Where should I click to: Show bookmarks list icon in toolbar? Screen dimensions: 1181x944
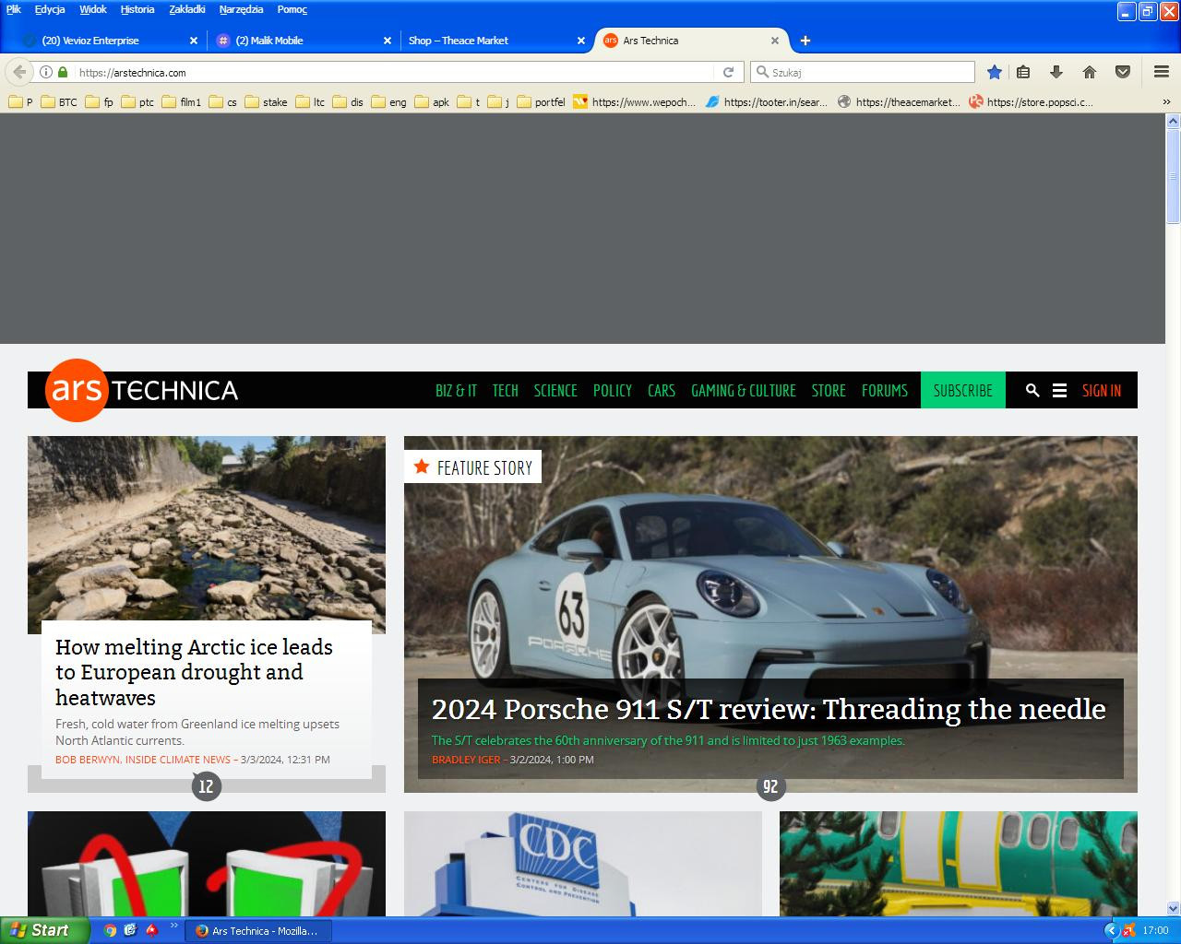pos(1023,72)
